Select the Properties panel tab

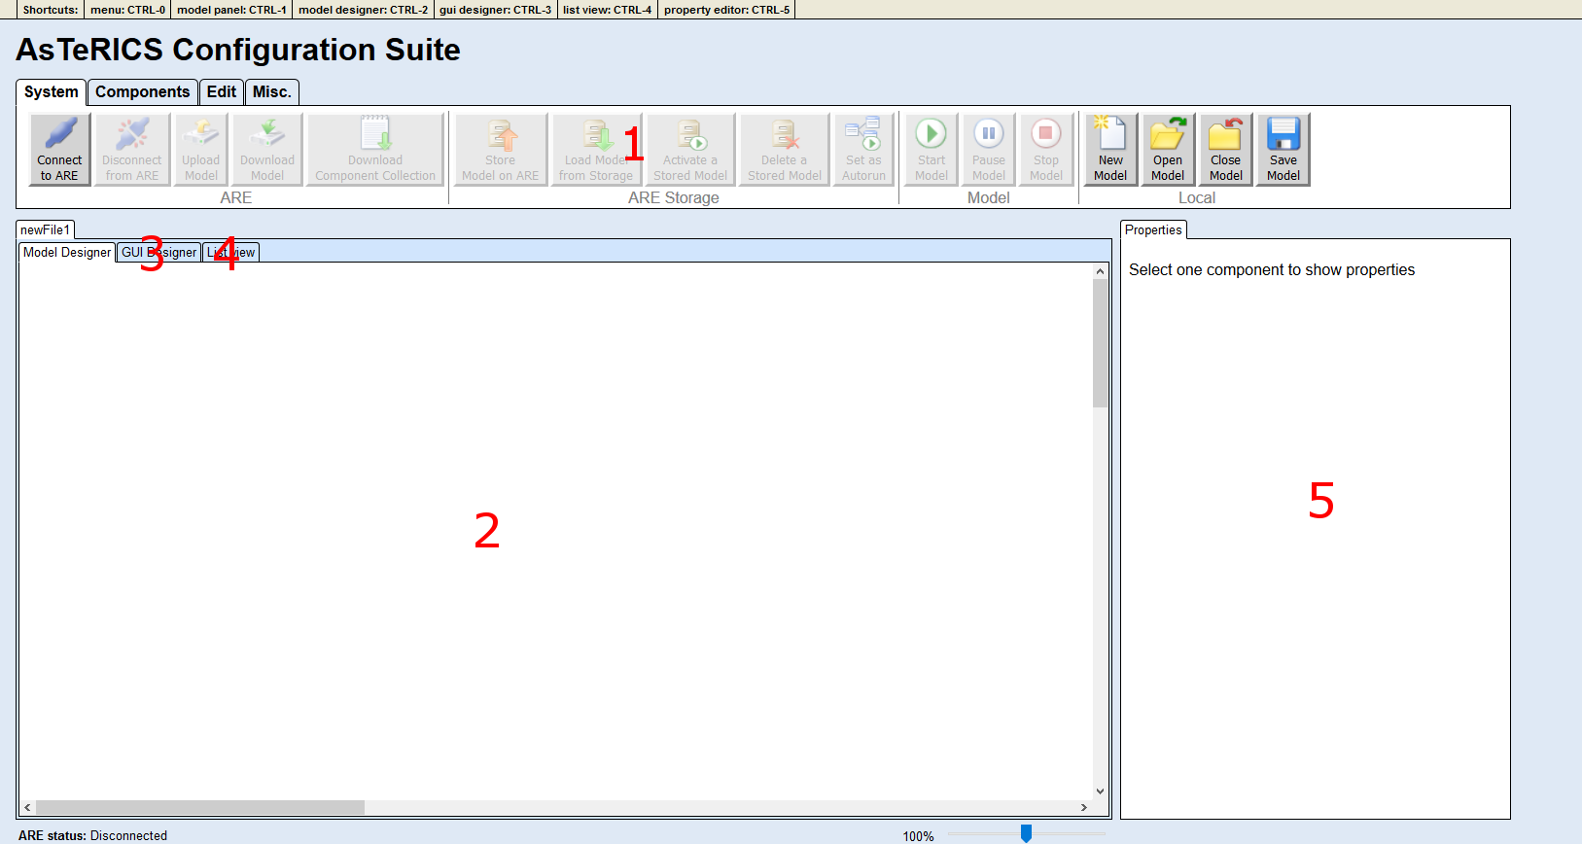[x=1153, y=229]
